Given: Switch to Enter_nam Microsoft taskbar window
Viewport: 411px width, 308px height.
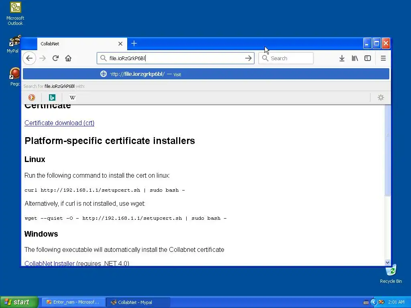Looking at the screenshot, I should pyautogui.click(x=73, y=302).
